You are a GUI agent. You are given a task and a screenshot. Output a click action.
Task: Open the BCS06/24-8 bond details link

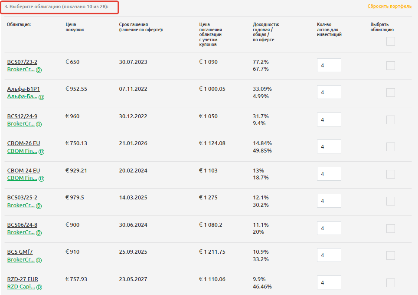22,225
